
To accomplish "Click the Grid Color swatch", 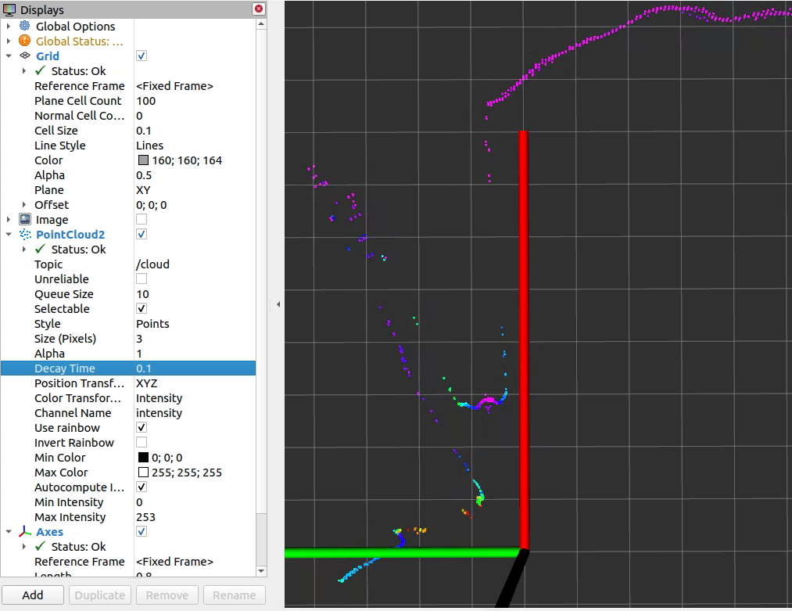I will click(x=143, y=160).
